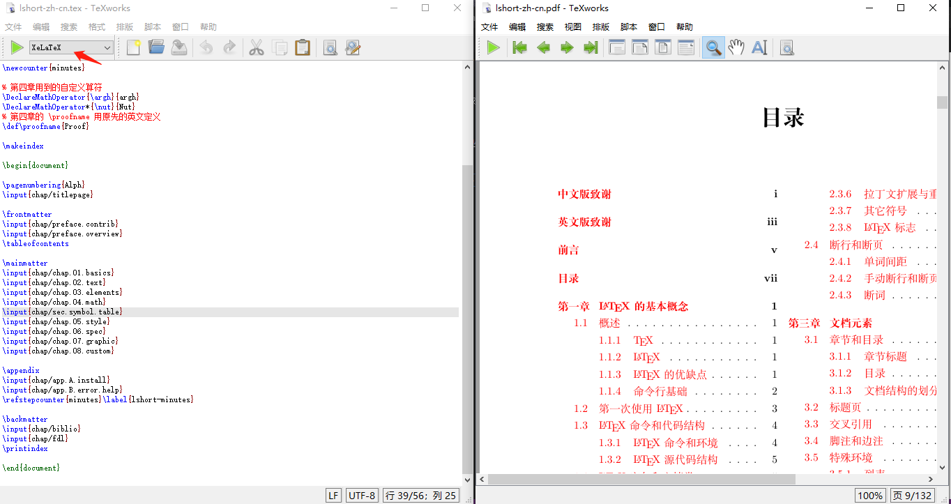
Task: Create a new document in editor toolbar
Action: coord(134,47)
